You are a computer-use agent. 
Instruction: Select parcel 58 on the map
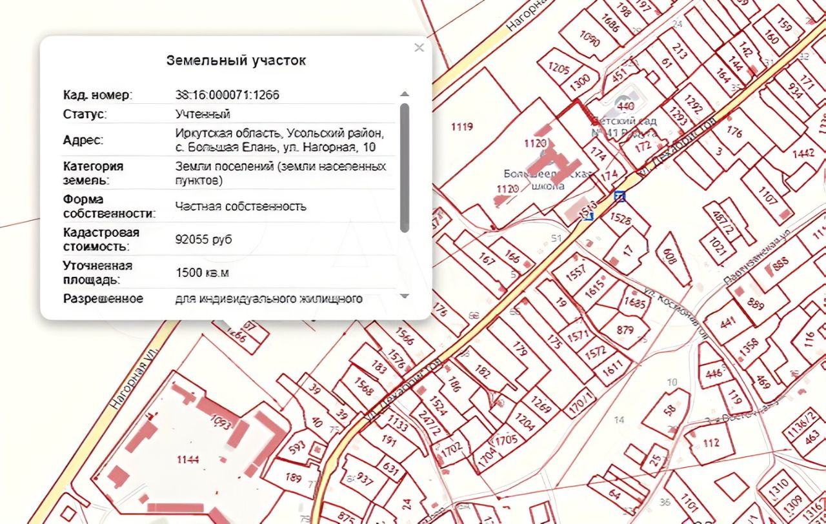(669, 410)
